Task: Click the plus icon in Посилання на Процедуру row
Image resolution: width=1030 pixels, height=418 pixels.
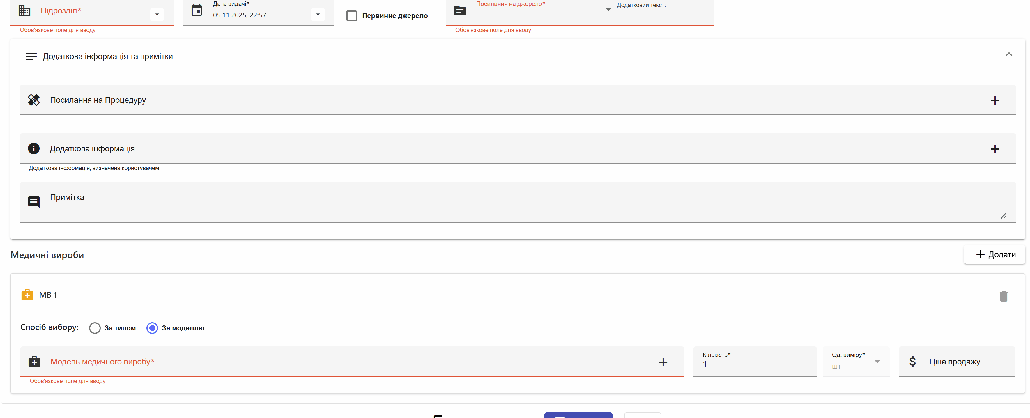Action: click(x=994, y=100)
